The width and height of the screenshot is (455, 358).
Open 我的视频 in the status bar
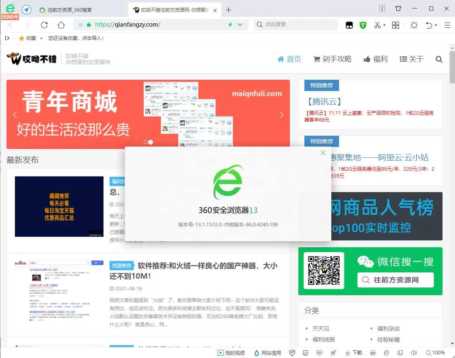click(231, 353)
